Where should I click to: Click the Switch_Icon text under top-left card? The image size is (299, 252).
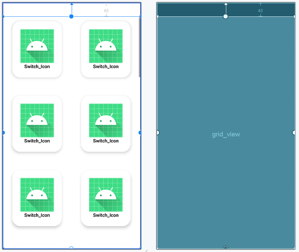37,66
